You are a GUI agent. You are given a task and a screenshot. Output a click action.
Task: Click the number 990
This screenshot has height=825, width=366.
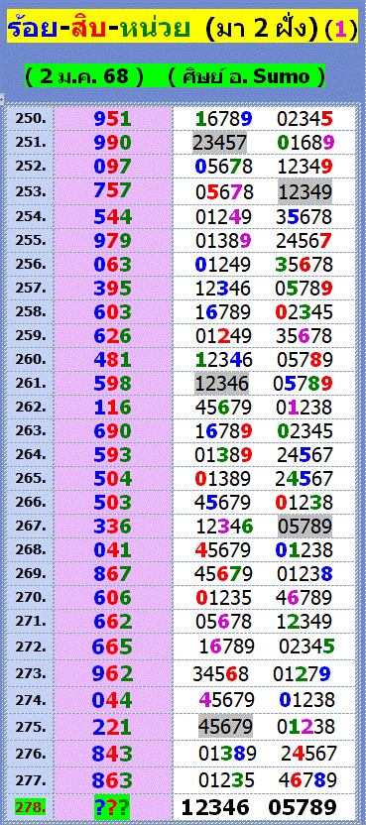[113, 143]
